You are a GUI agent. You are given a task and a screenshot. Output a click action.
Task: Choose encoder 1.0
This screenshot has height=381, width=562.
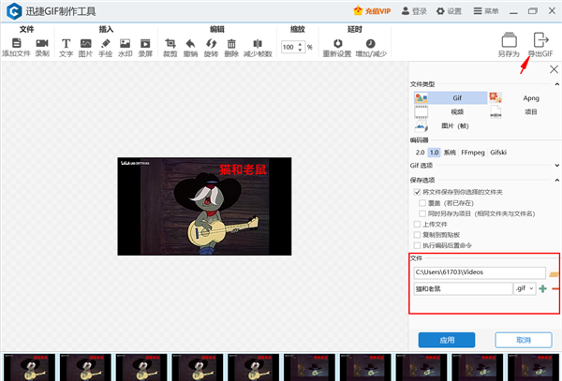point(434,153)
